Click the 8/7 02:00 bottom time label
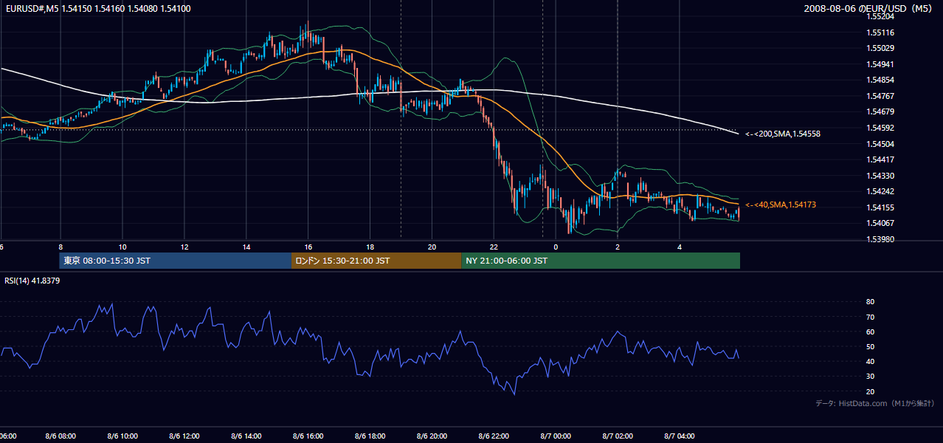The height and width of the screenshot is (443, 943). tap(618, 436)
